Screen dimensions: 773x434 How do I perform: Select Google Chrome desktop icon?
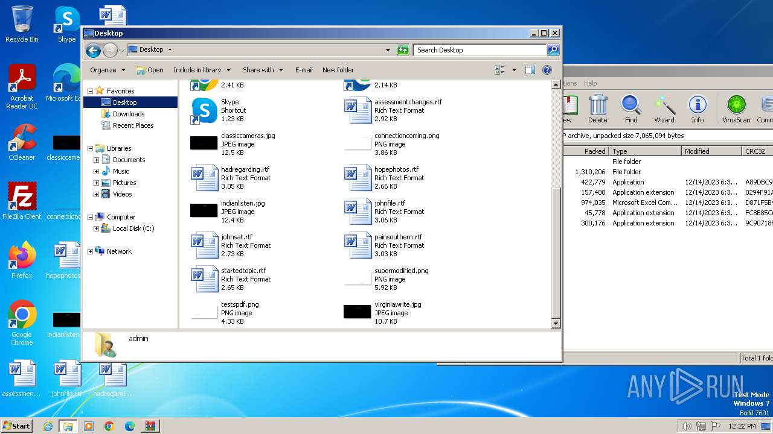[22, 323]
